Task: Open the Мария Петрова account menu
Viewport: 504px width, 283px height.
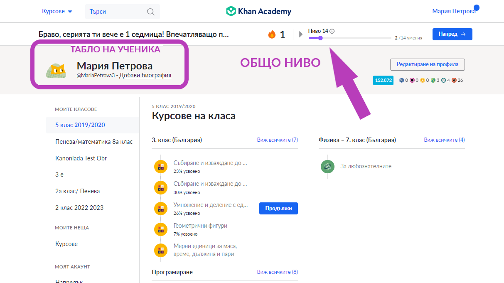Action: 454,11
